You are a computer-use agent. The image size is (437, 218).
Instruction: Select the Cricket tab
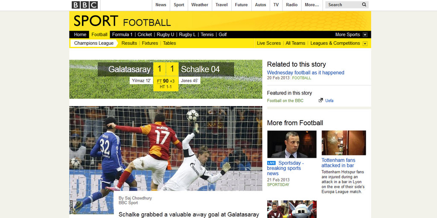145,34
